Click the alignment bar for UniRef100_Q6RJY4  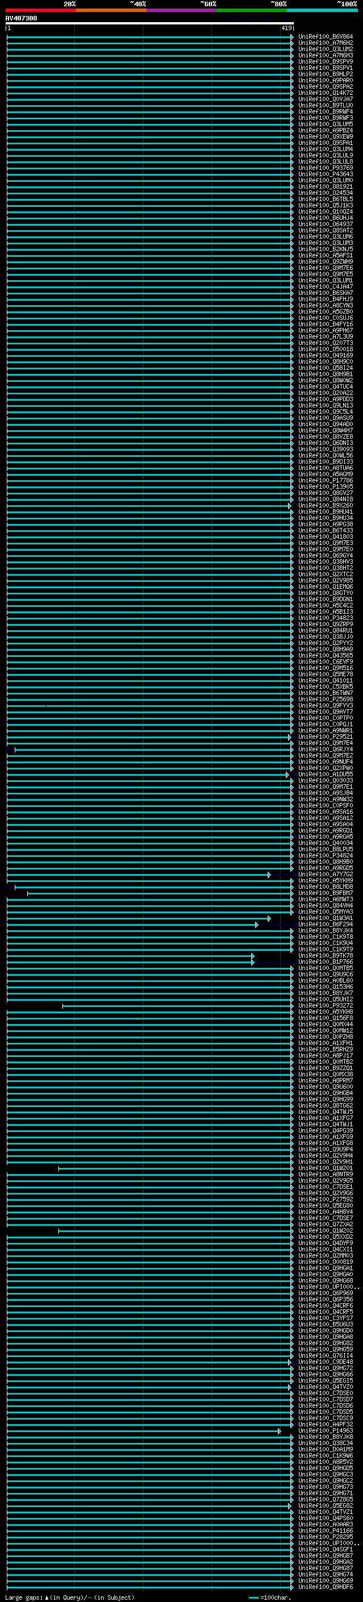click(x=154, y=750)
